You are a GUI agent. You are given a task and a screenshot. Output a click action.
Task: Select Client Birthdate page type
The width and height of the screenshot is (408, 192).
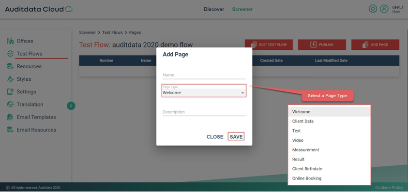pos(329,169)
